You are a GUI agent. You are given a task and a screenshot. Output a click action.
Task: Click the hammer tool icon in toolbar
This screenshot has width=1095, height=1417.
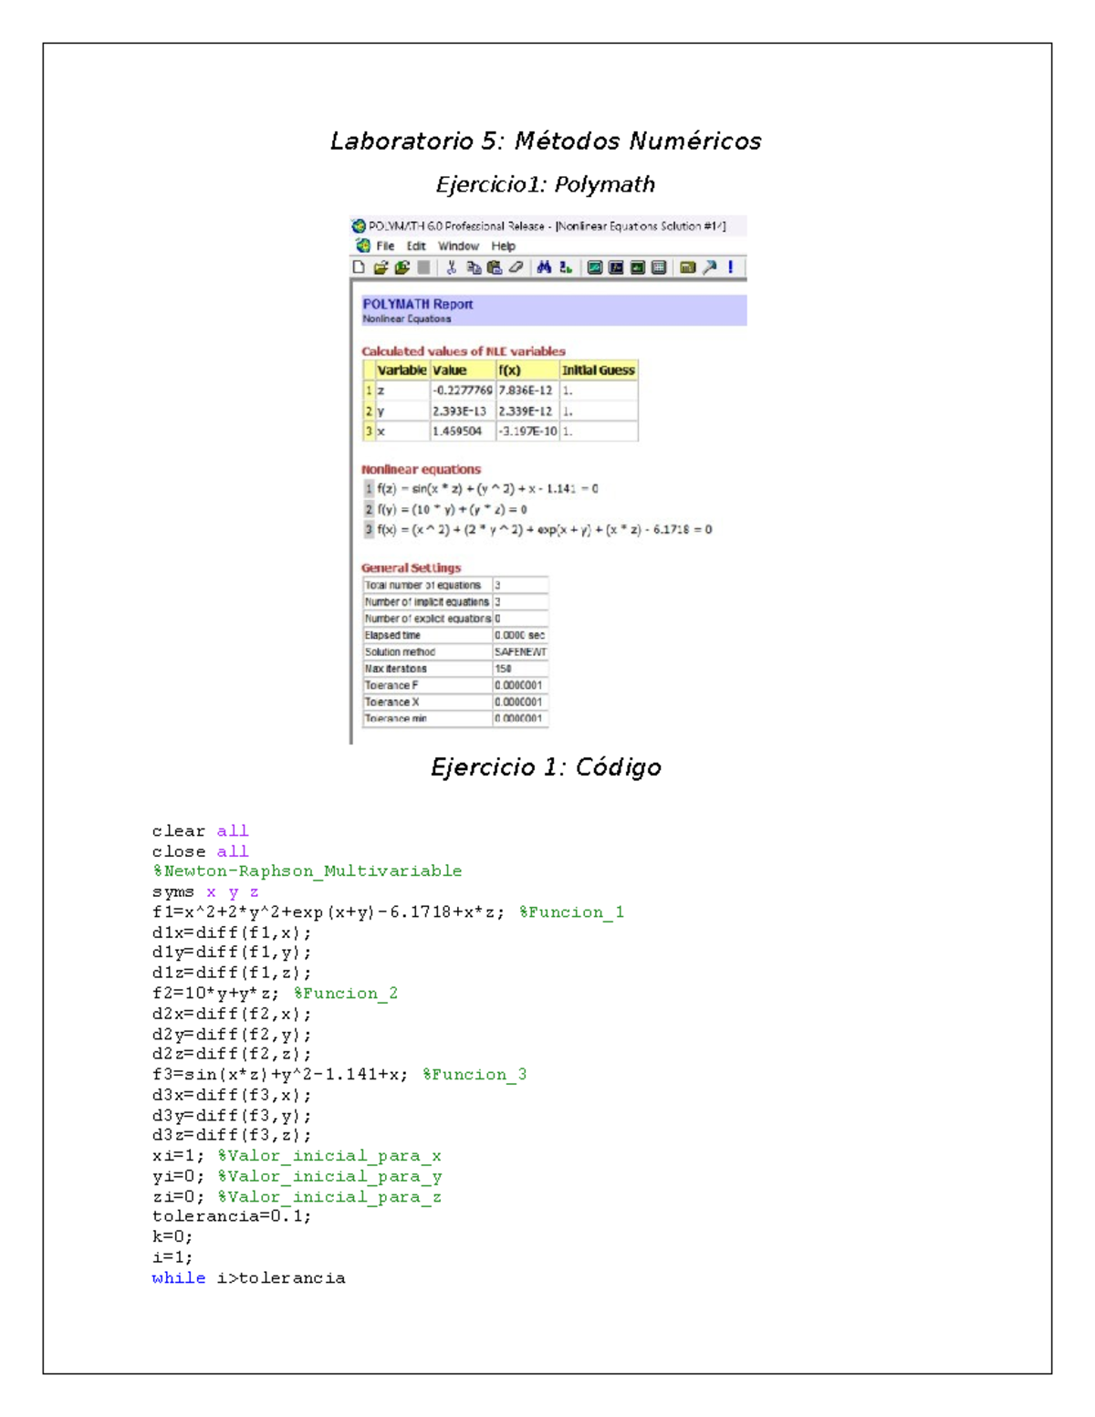(710, 267)
